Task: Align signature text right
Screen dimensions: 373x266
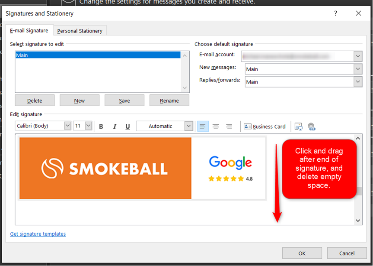Action: pyautogui.click(x=229, y=127)
